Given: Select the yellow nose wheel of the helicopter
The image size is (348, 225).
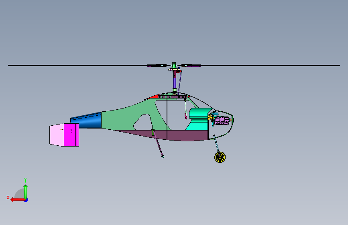Looking at the screenshot, I should tap(220, 157).
